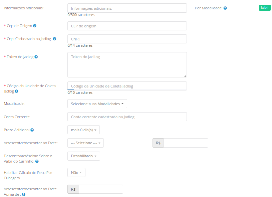This screenshot has width=272, height=197.
Task: Focus the Informações adicionais text field
Action: [127, 8]
